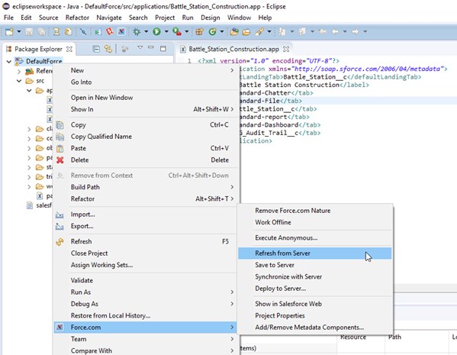Open the Refactor menu in menu bar
This screenshot has width=457, height=355.
pos(77,18)
